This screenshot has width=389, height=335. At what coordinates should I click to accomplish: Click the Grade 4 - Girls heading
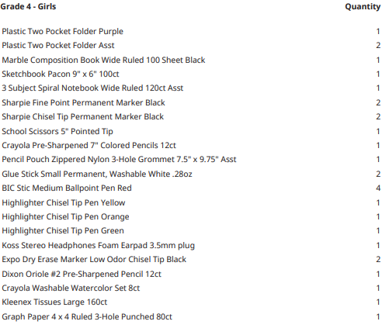(x=28, y=6)
